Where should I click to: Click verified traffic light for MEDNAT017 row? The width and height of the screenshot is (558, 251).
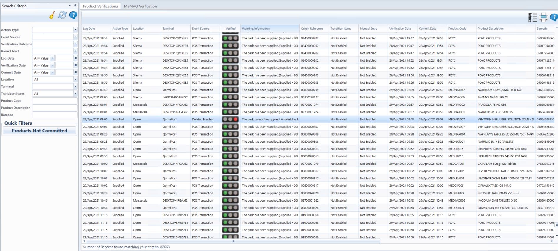(x=230, y=90)
